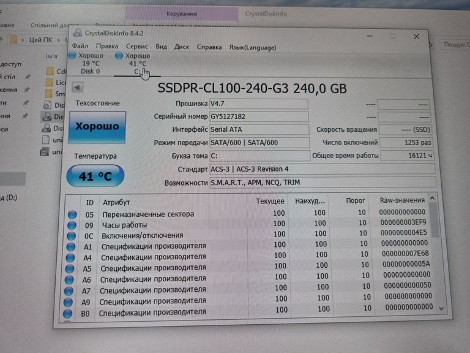The width and height of the screenshot is (470, 353).
Task: Select the C: drive 41 °C status
Action: 137,64
